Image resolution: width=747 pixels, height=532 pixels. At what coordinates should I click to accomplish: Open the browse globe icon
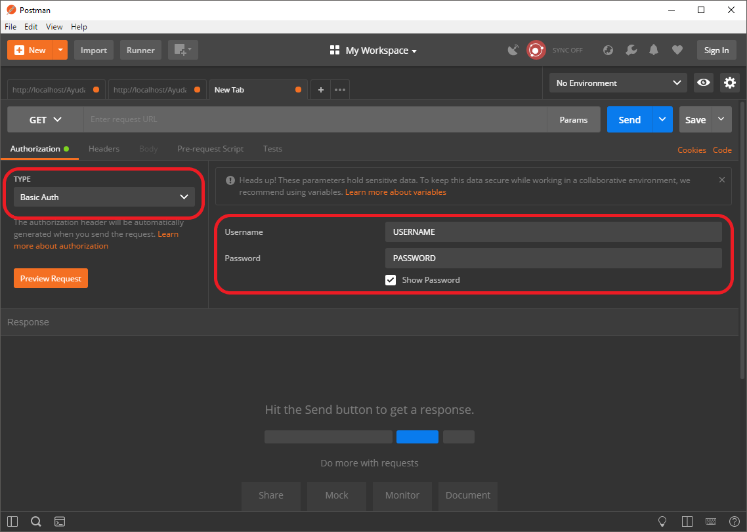click(608, 50)
